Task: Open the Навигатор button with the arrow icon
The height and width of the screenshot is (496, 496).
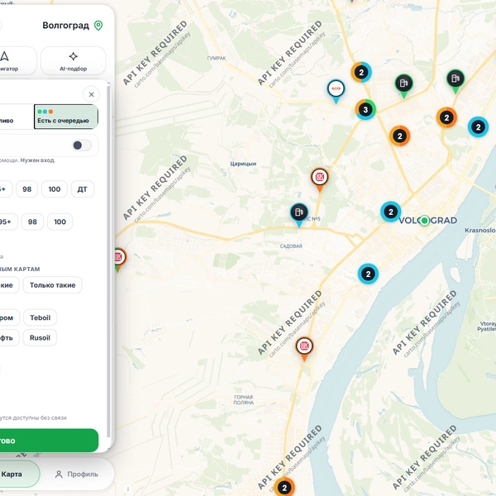Action: pyautogui.click(x=17, y=60)
